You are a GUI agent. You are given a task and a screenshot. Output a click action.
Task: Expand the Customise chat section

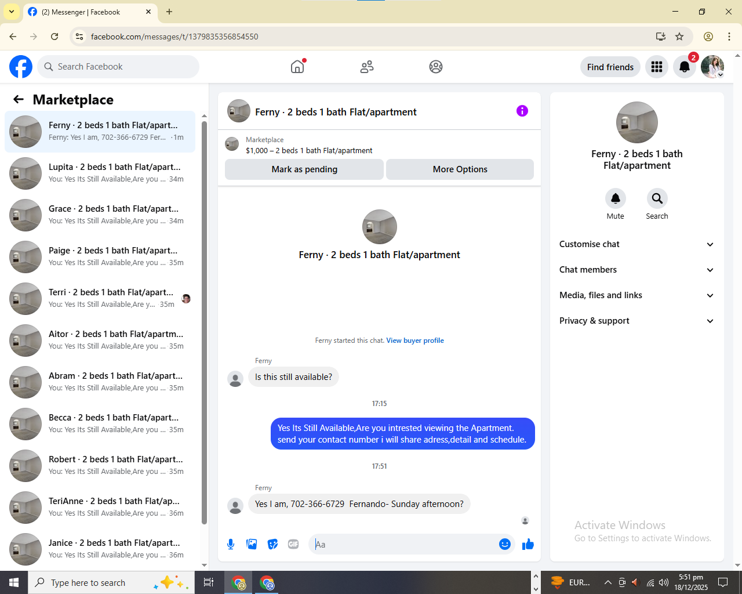[x=637, y=244]
